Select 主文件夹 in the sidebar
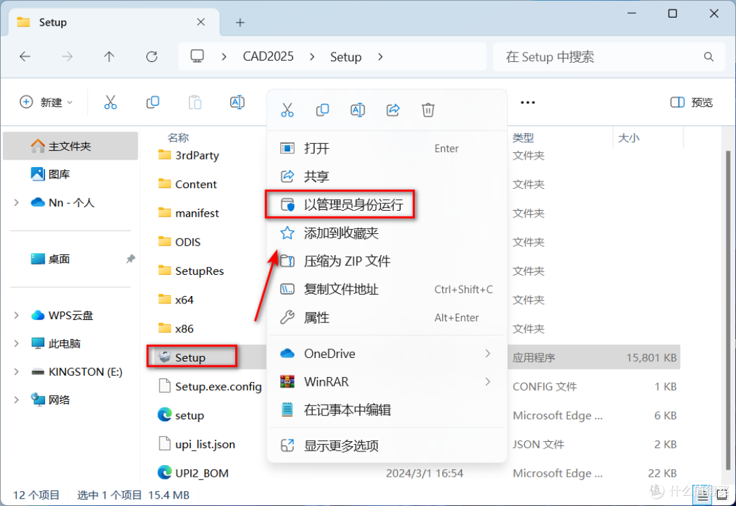This screenshot has height=506, width=736. pyautogui.click(x=70, y=146)
